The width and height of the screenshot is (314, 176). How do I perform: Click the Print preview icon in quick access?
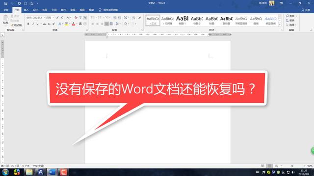(31, 3)
